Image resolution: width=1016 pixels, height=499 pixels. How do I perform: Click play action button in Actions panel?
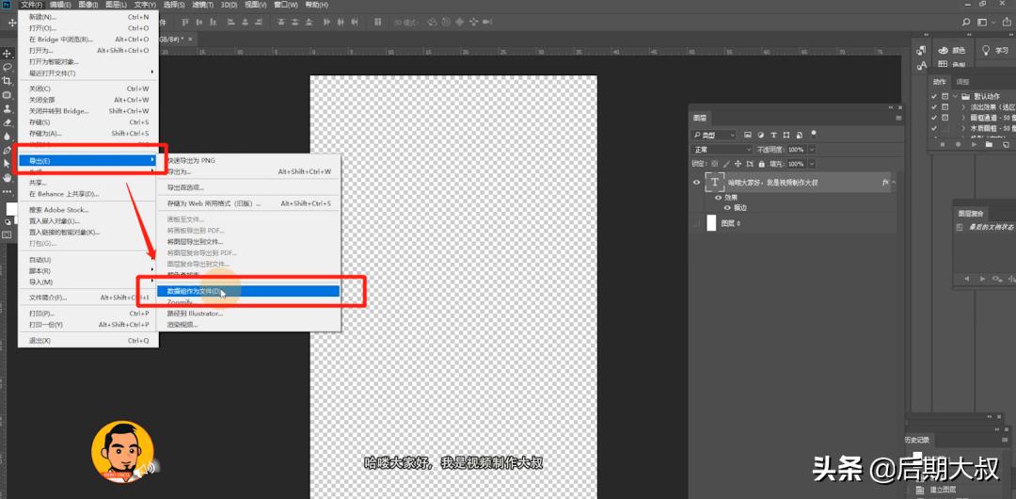[x=974, y=145]
